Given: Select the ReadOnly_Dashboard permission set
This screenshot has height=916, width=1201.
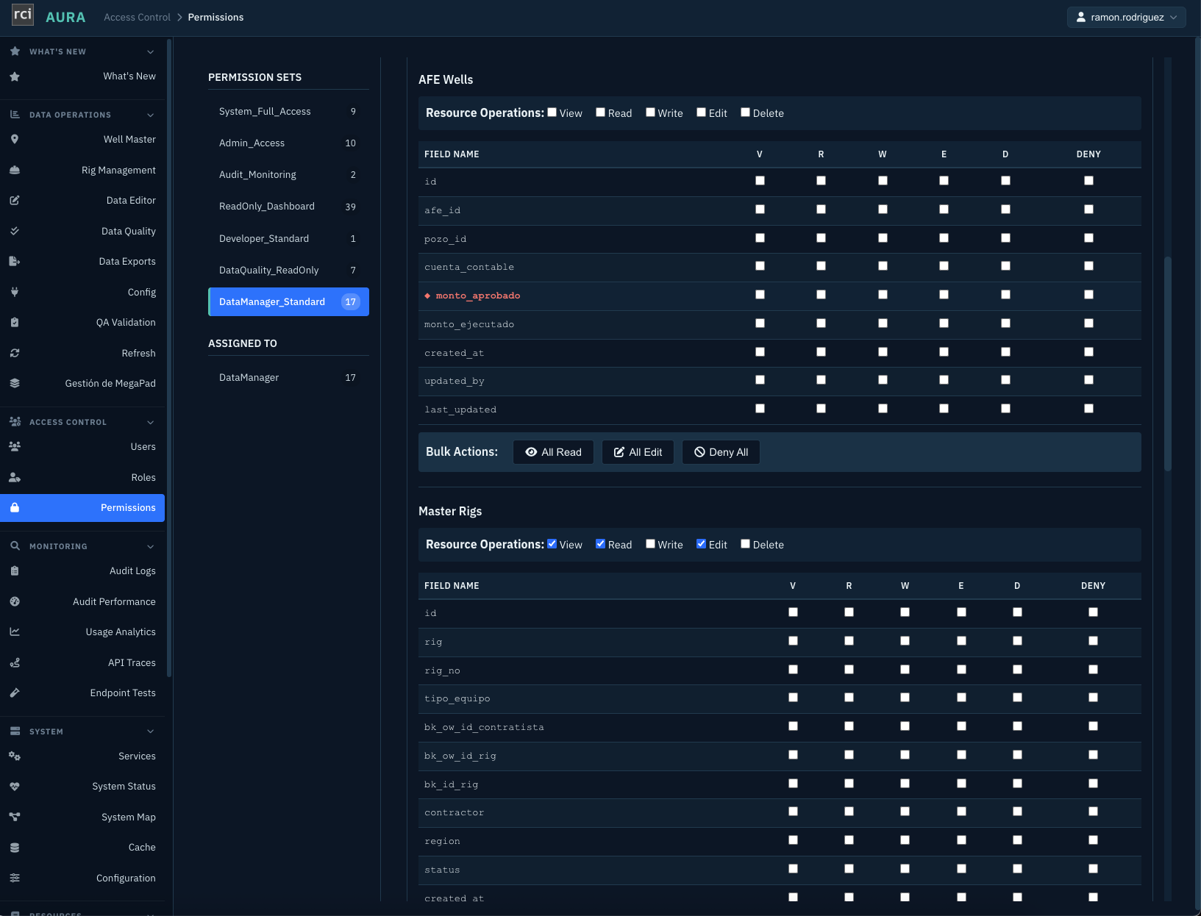Looking at the screenshot, I should tap(288, 207).
